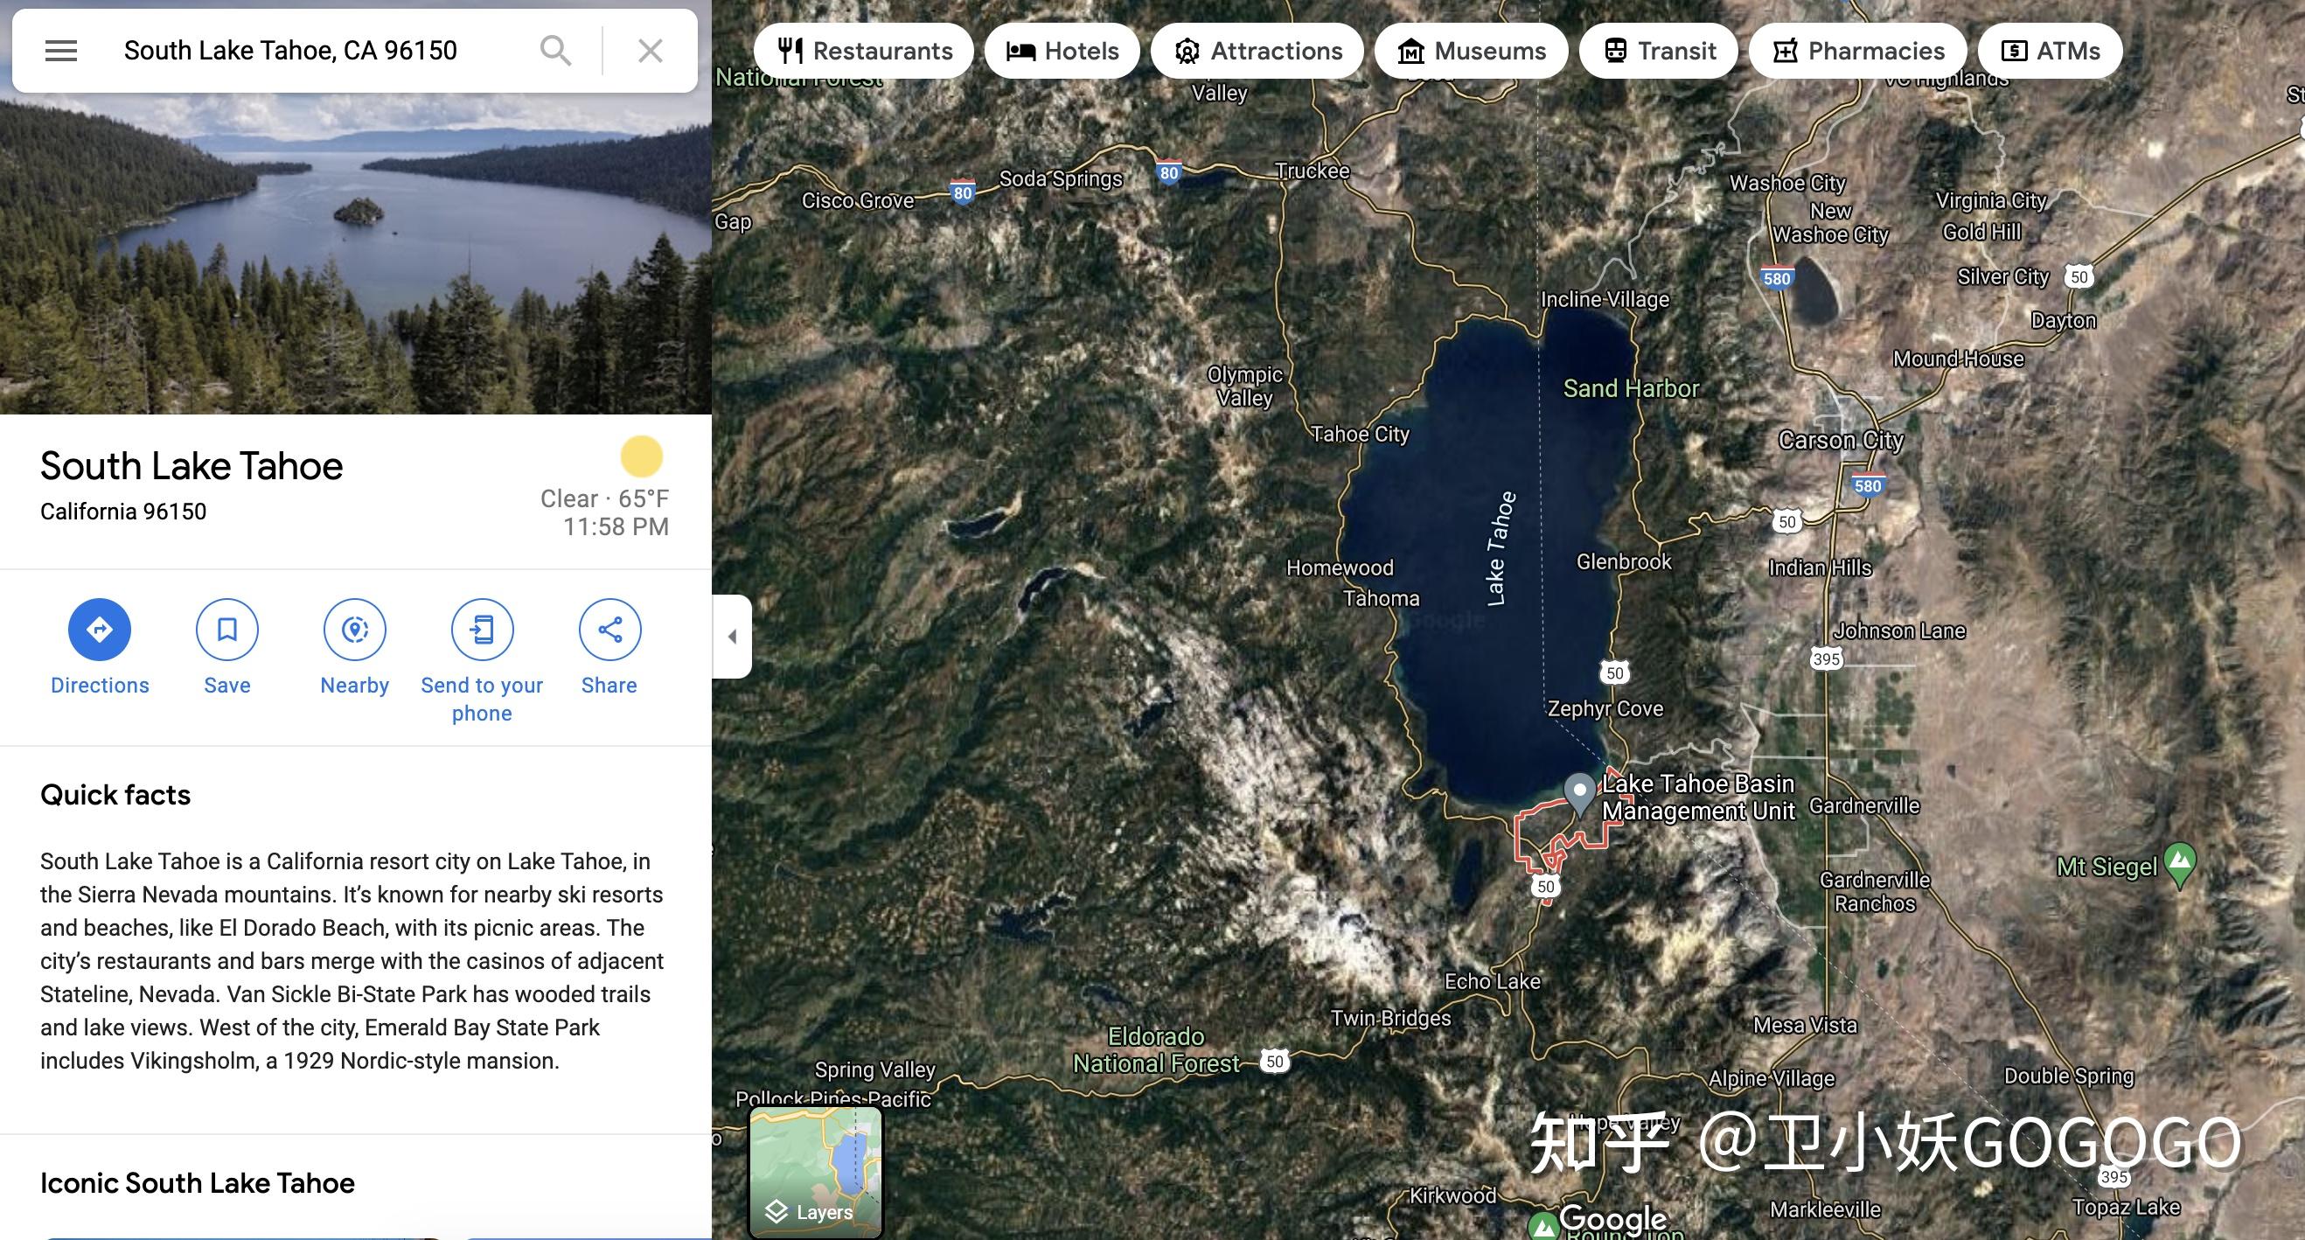Click the Lake Tahoe Basin Management Unit label

[1698, 798]
